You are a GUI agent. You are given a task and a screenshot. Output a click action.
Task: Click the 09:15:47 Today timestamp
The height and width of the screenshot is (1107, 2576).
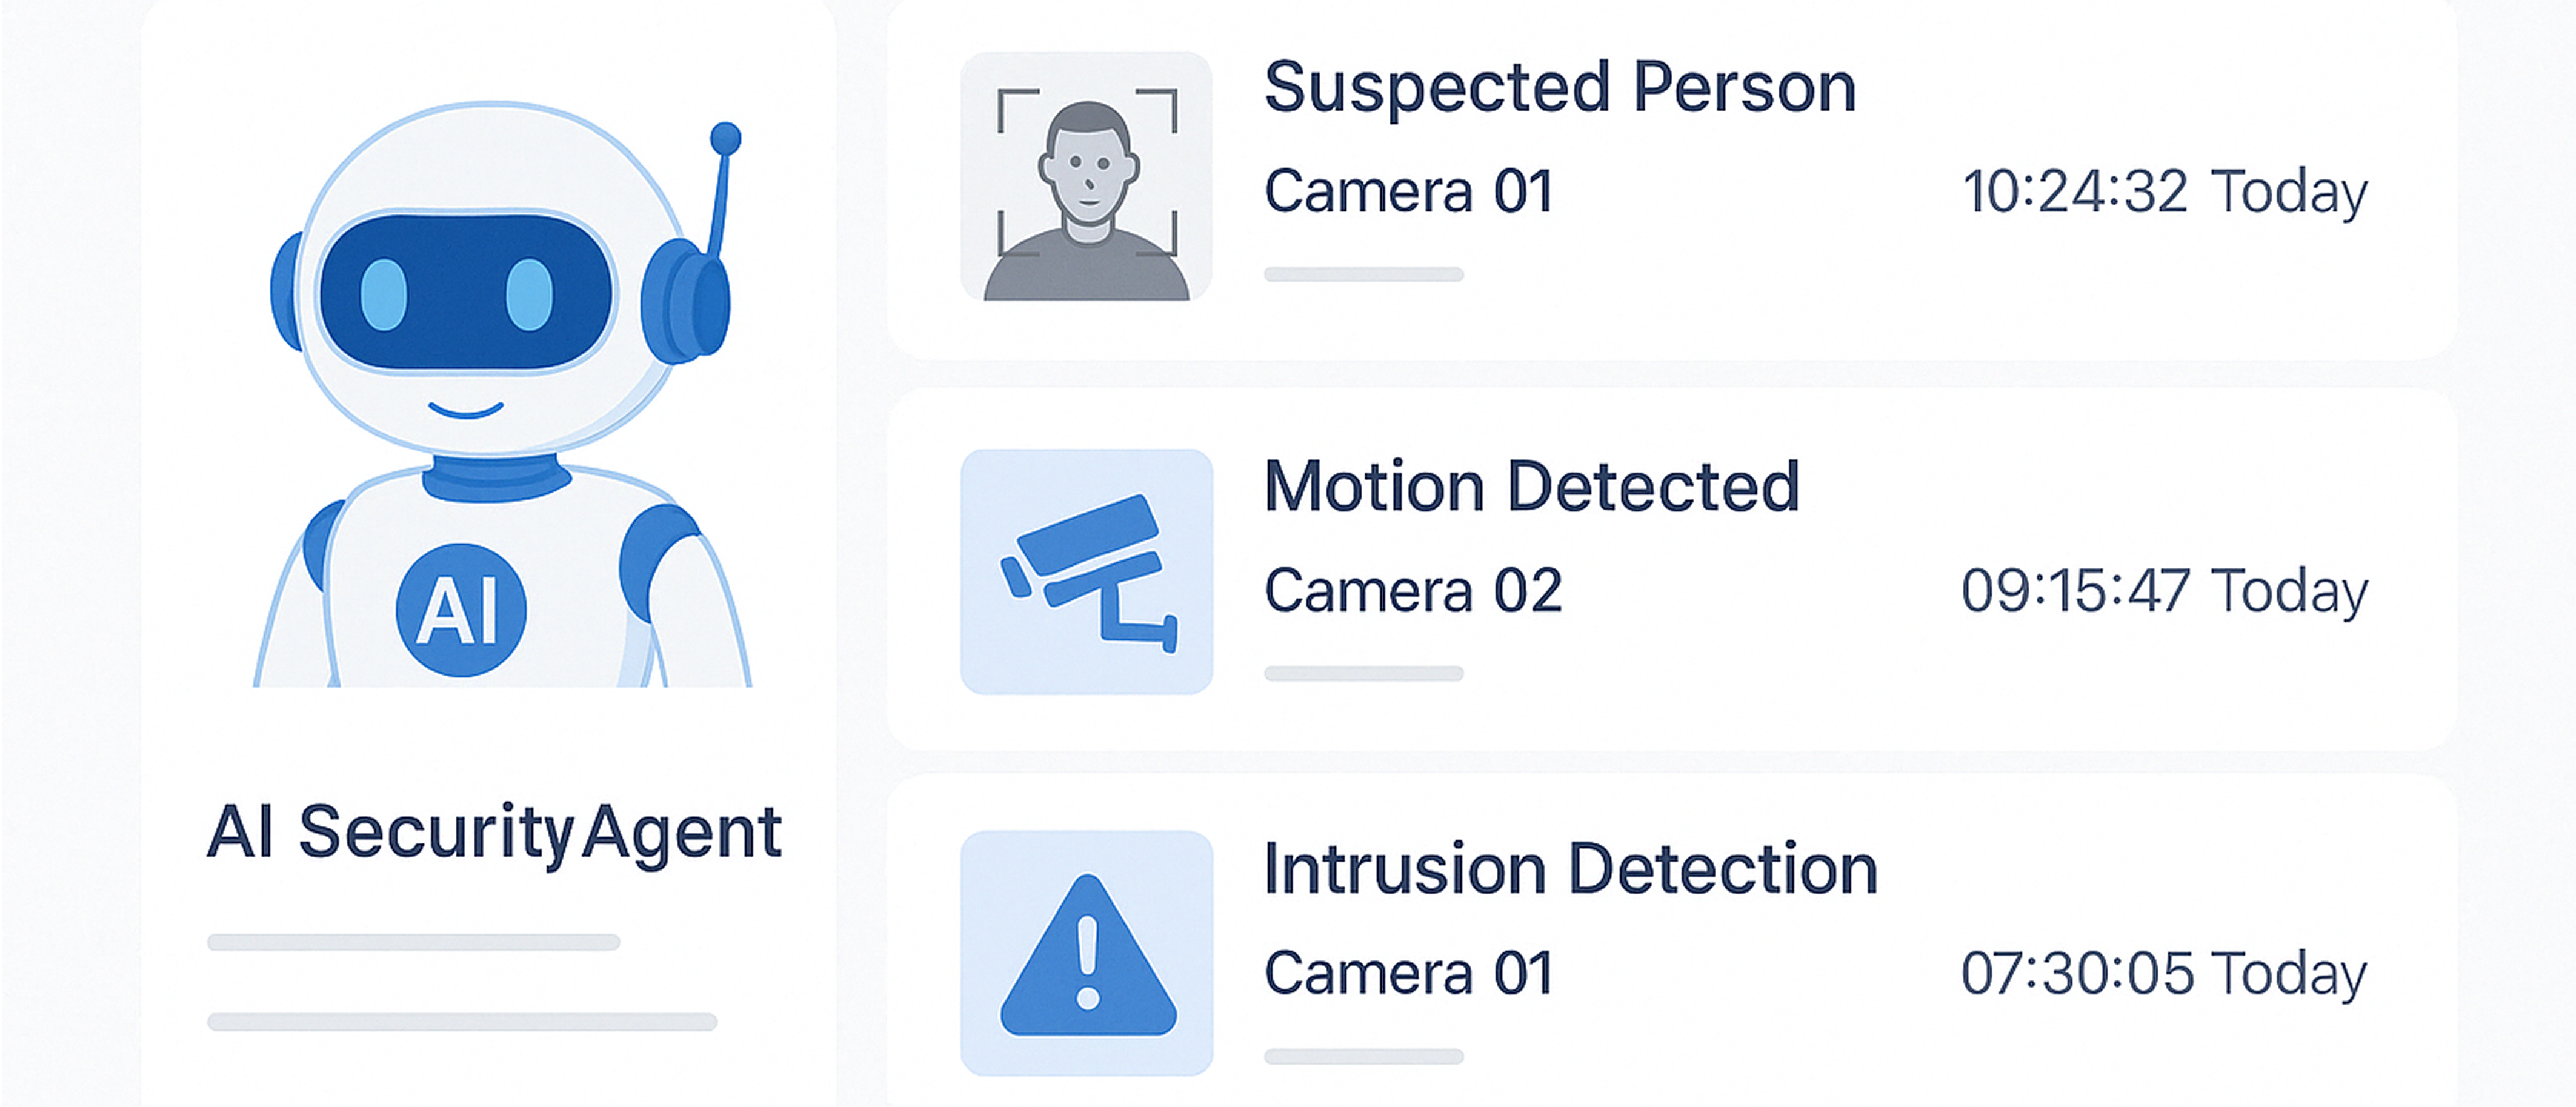click(2164, 590)
